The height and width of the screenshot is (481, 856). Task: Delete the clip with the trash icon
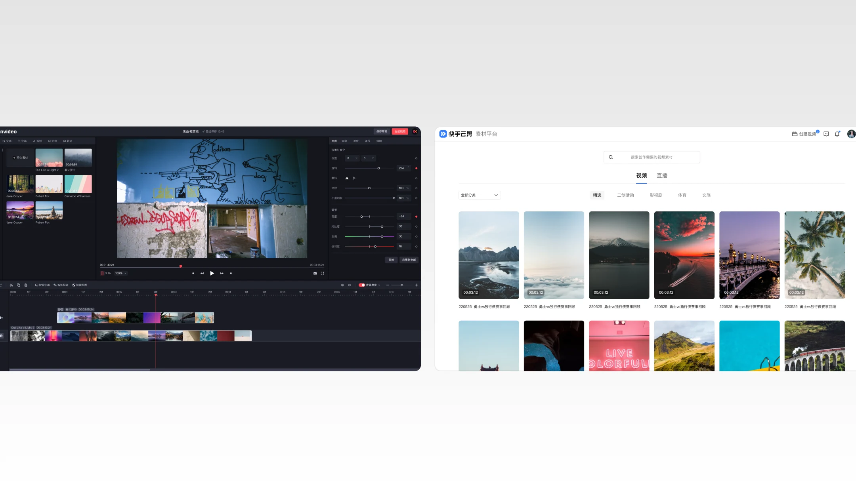[x=26, y=285]
